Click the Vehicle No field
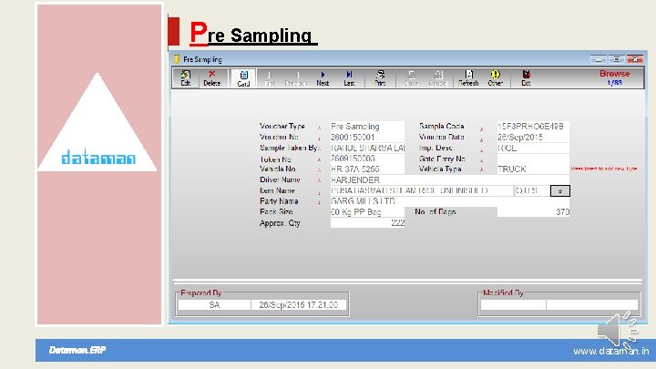Viewport: 656px width, 369px height. (367, 169)
